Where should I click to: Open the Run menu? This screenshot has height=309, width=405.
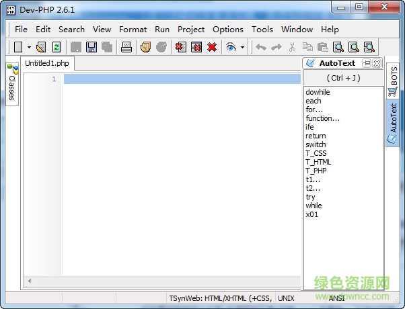click(162, 30)
